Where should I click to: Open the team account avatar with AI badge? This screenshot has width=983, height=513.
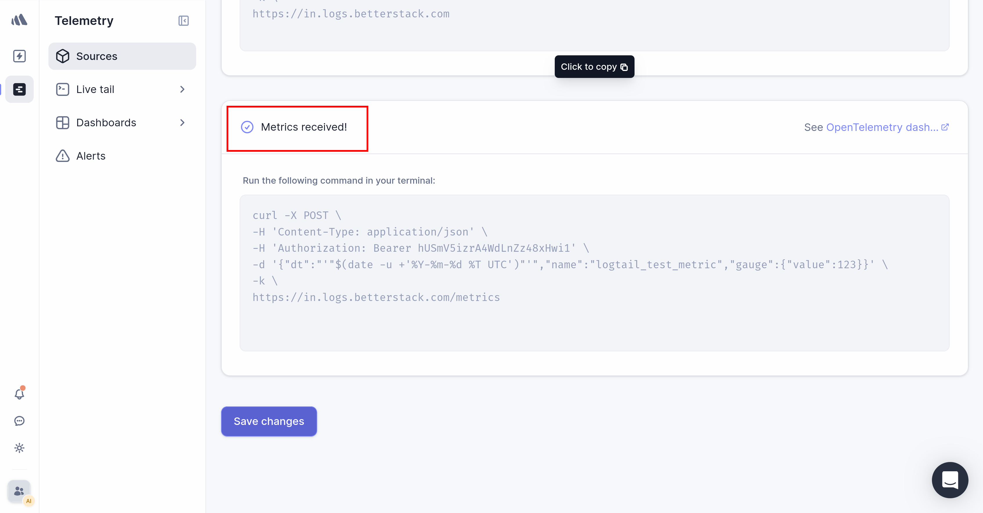point(19,491)
